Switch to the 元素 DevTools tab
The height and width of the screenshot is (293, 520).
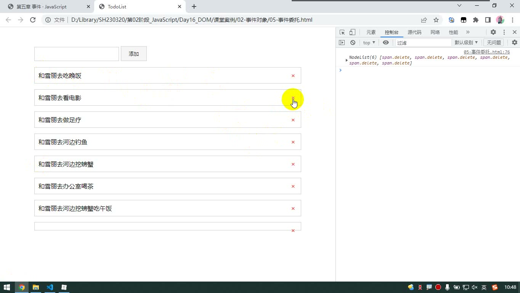pos(371,32)
